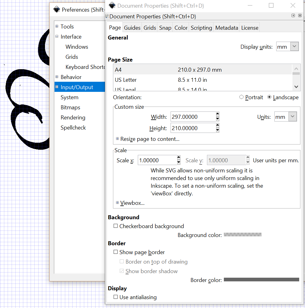Switch to the Guides tab
This screenshot has height=308, width=305.
132,28
